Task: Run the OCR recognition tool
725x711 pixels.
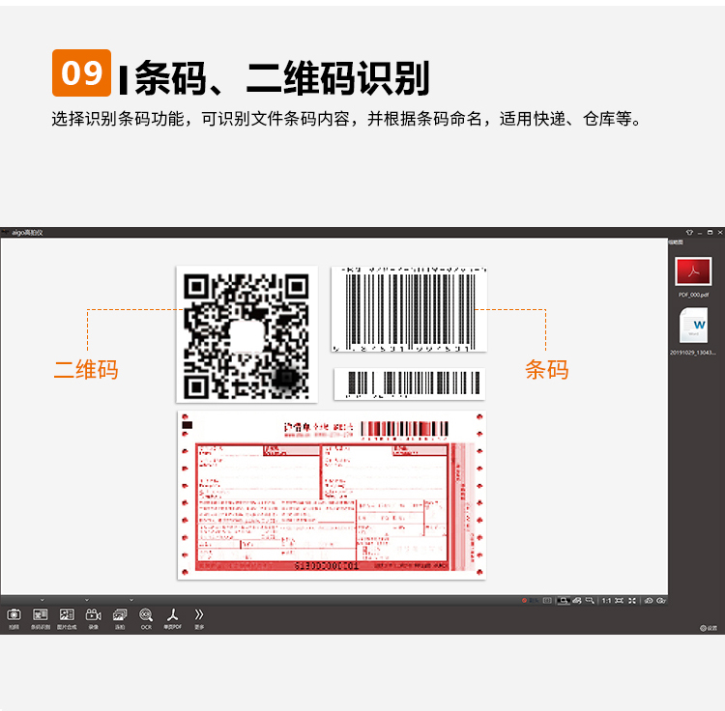Action: tap(146, 614)
